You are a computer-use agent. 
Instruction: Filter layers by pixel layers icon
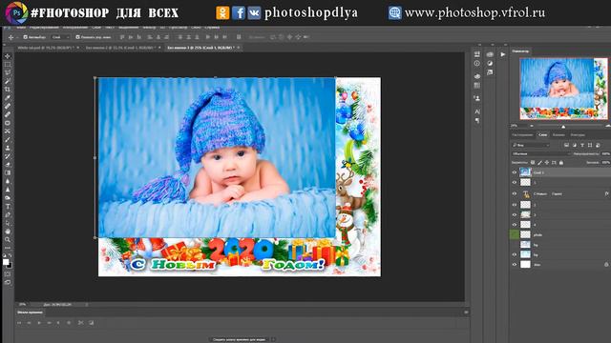pyautogui.click(x=566, y=145)
